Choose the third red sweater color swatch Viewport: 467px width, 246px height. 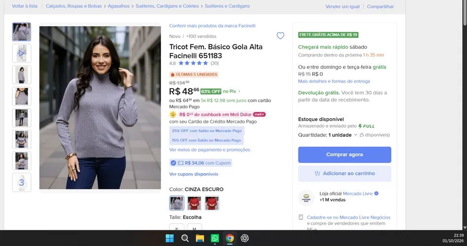tap(212, 203)
